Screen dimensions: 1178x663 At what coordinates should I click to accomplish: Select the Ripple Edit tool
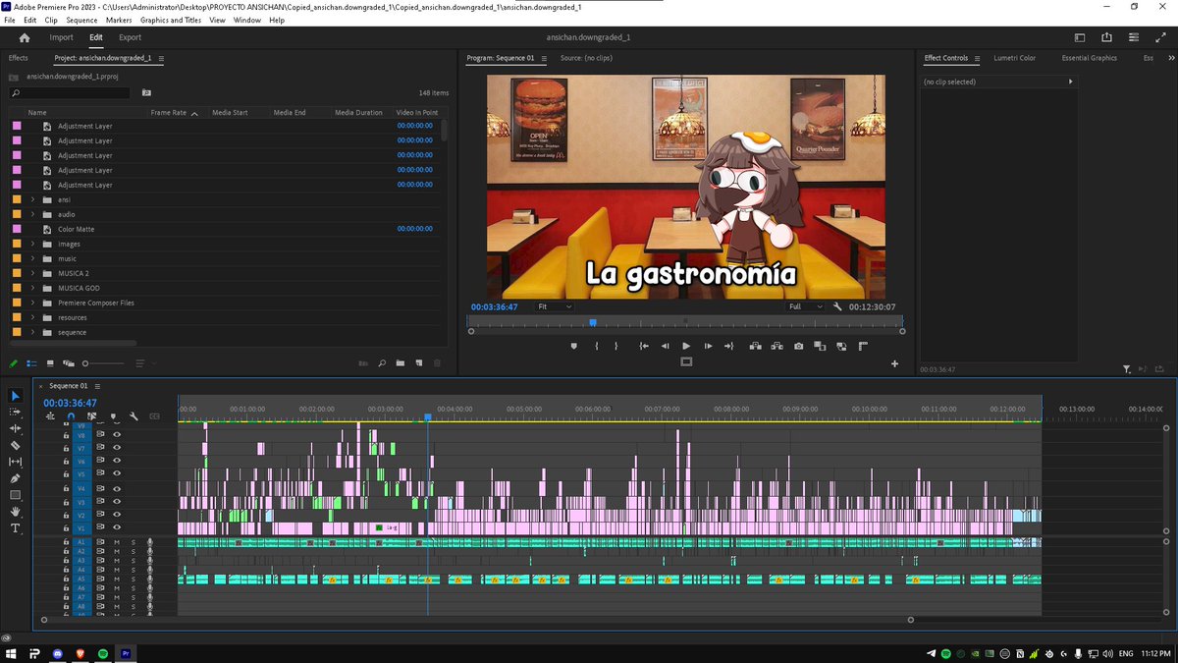point(15,428)
